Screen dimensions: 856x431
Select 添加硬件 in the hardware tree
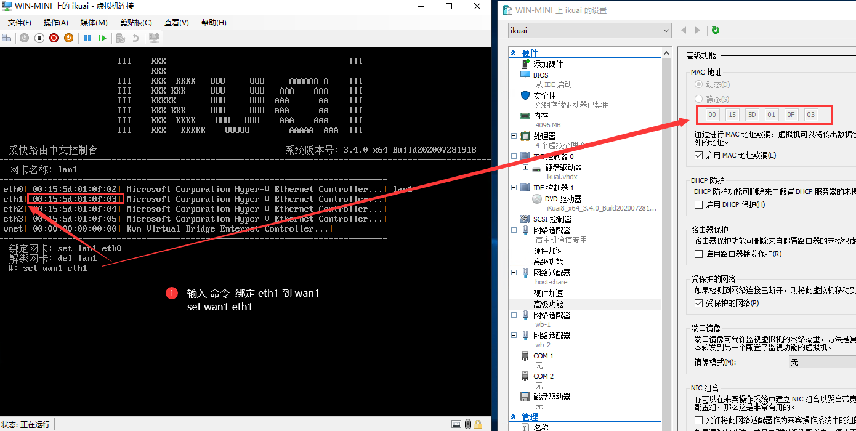click(x=548, y=64)
